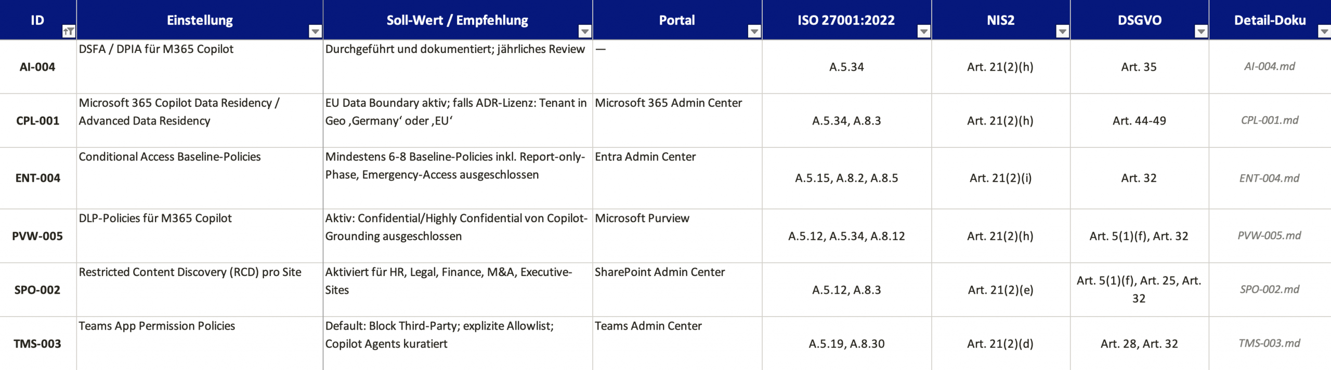Open the NIS2 column filter arrow
Viewport: 1331px width, 370px height.
(1063, 32)
